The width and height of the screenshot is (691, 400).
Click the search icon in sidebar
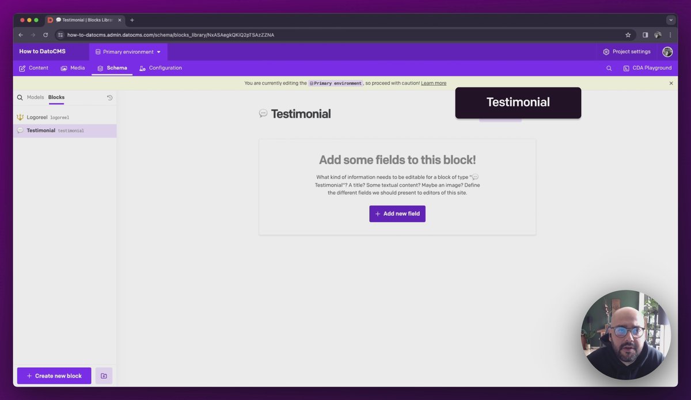(x=20, y=98)
